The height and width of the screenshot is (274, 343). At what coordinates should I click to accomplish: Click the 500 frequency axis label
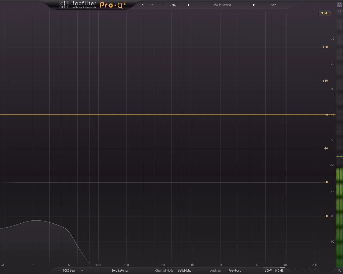pyautogui.click(x=164, y=265)
